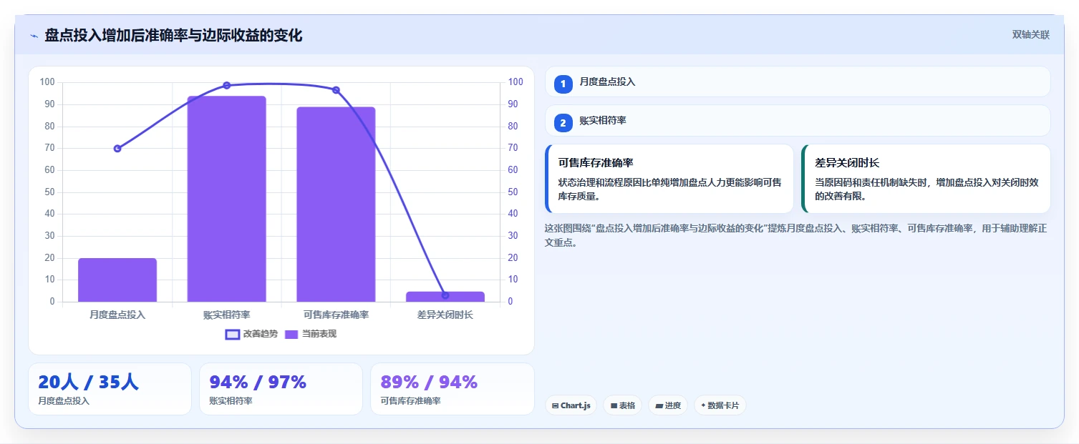Click the icon inside the 进度 tag
The image size is (1079, 444).
pyautogui.click(x=659, y=405)
